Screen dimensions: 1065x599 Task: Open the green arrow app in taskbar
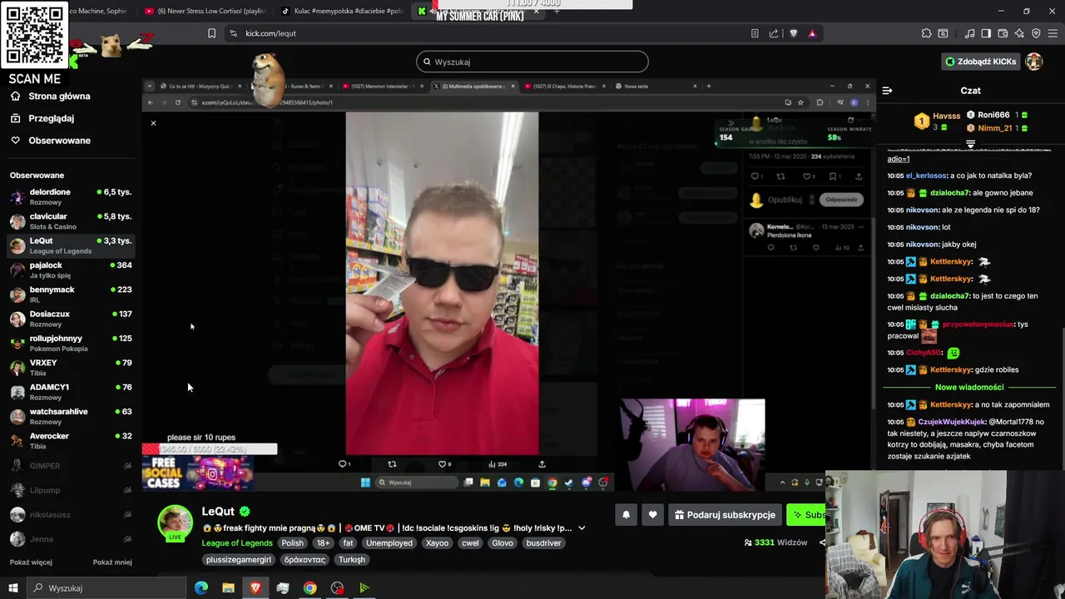[364, 588]
